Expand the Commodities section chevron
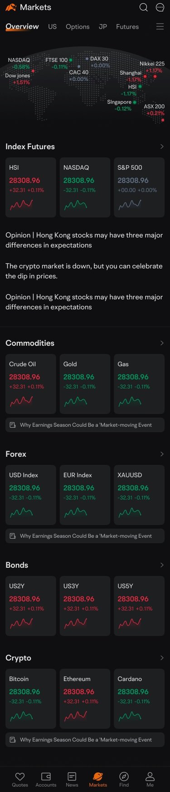The image size is (170, 792). tap(162, 343)
